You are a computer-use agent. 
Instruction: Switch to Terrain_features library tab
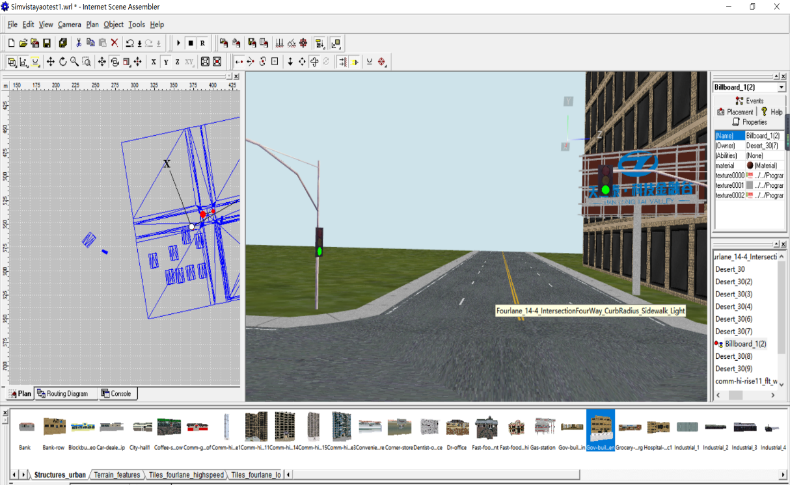coord(117,475)
